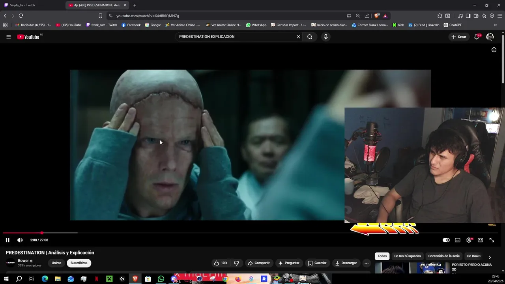Open the WhatsApp bookmark
This screenshot has height=284, width=505.
(256, 25)
